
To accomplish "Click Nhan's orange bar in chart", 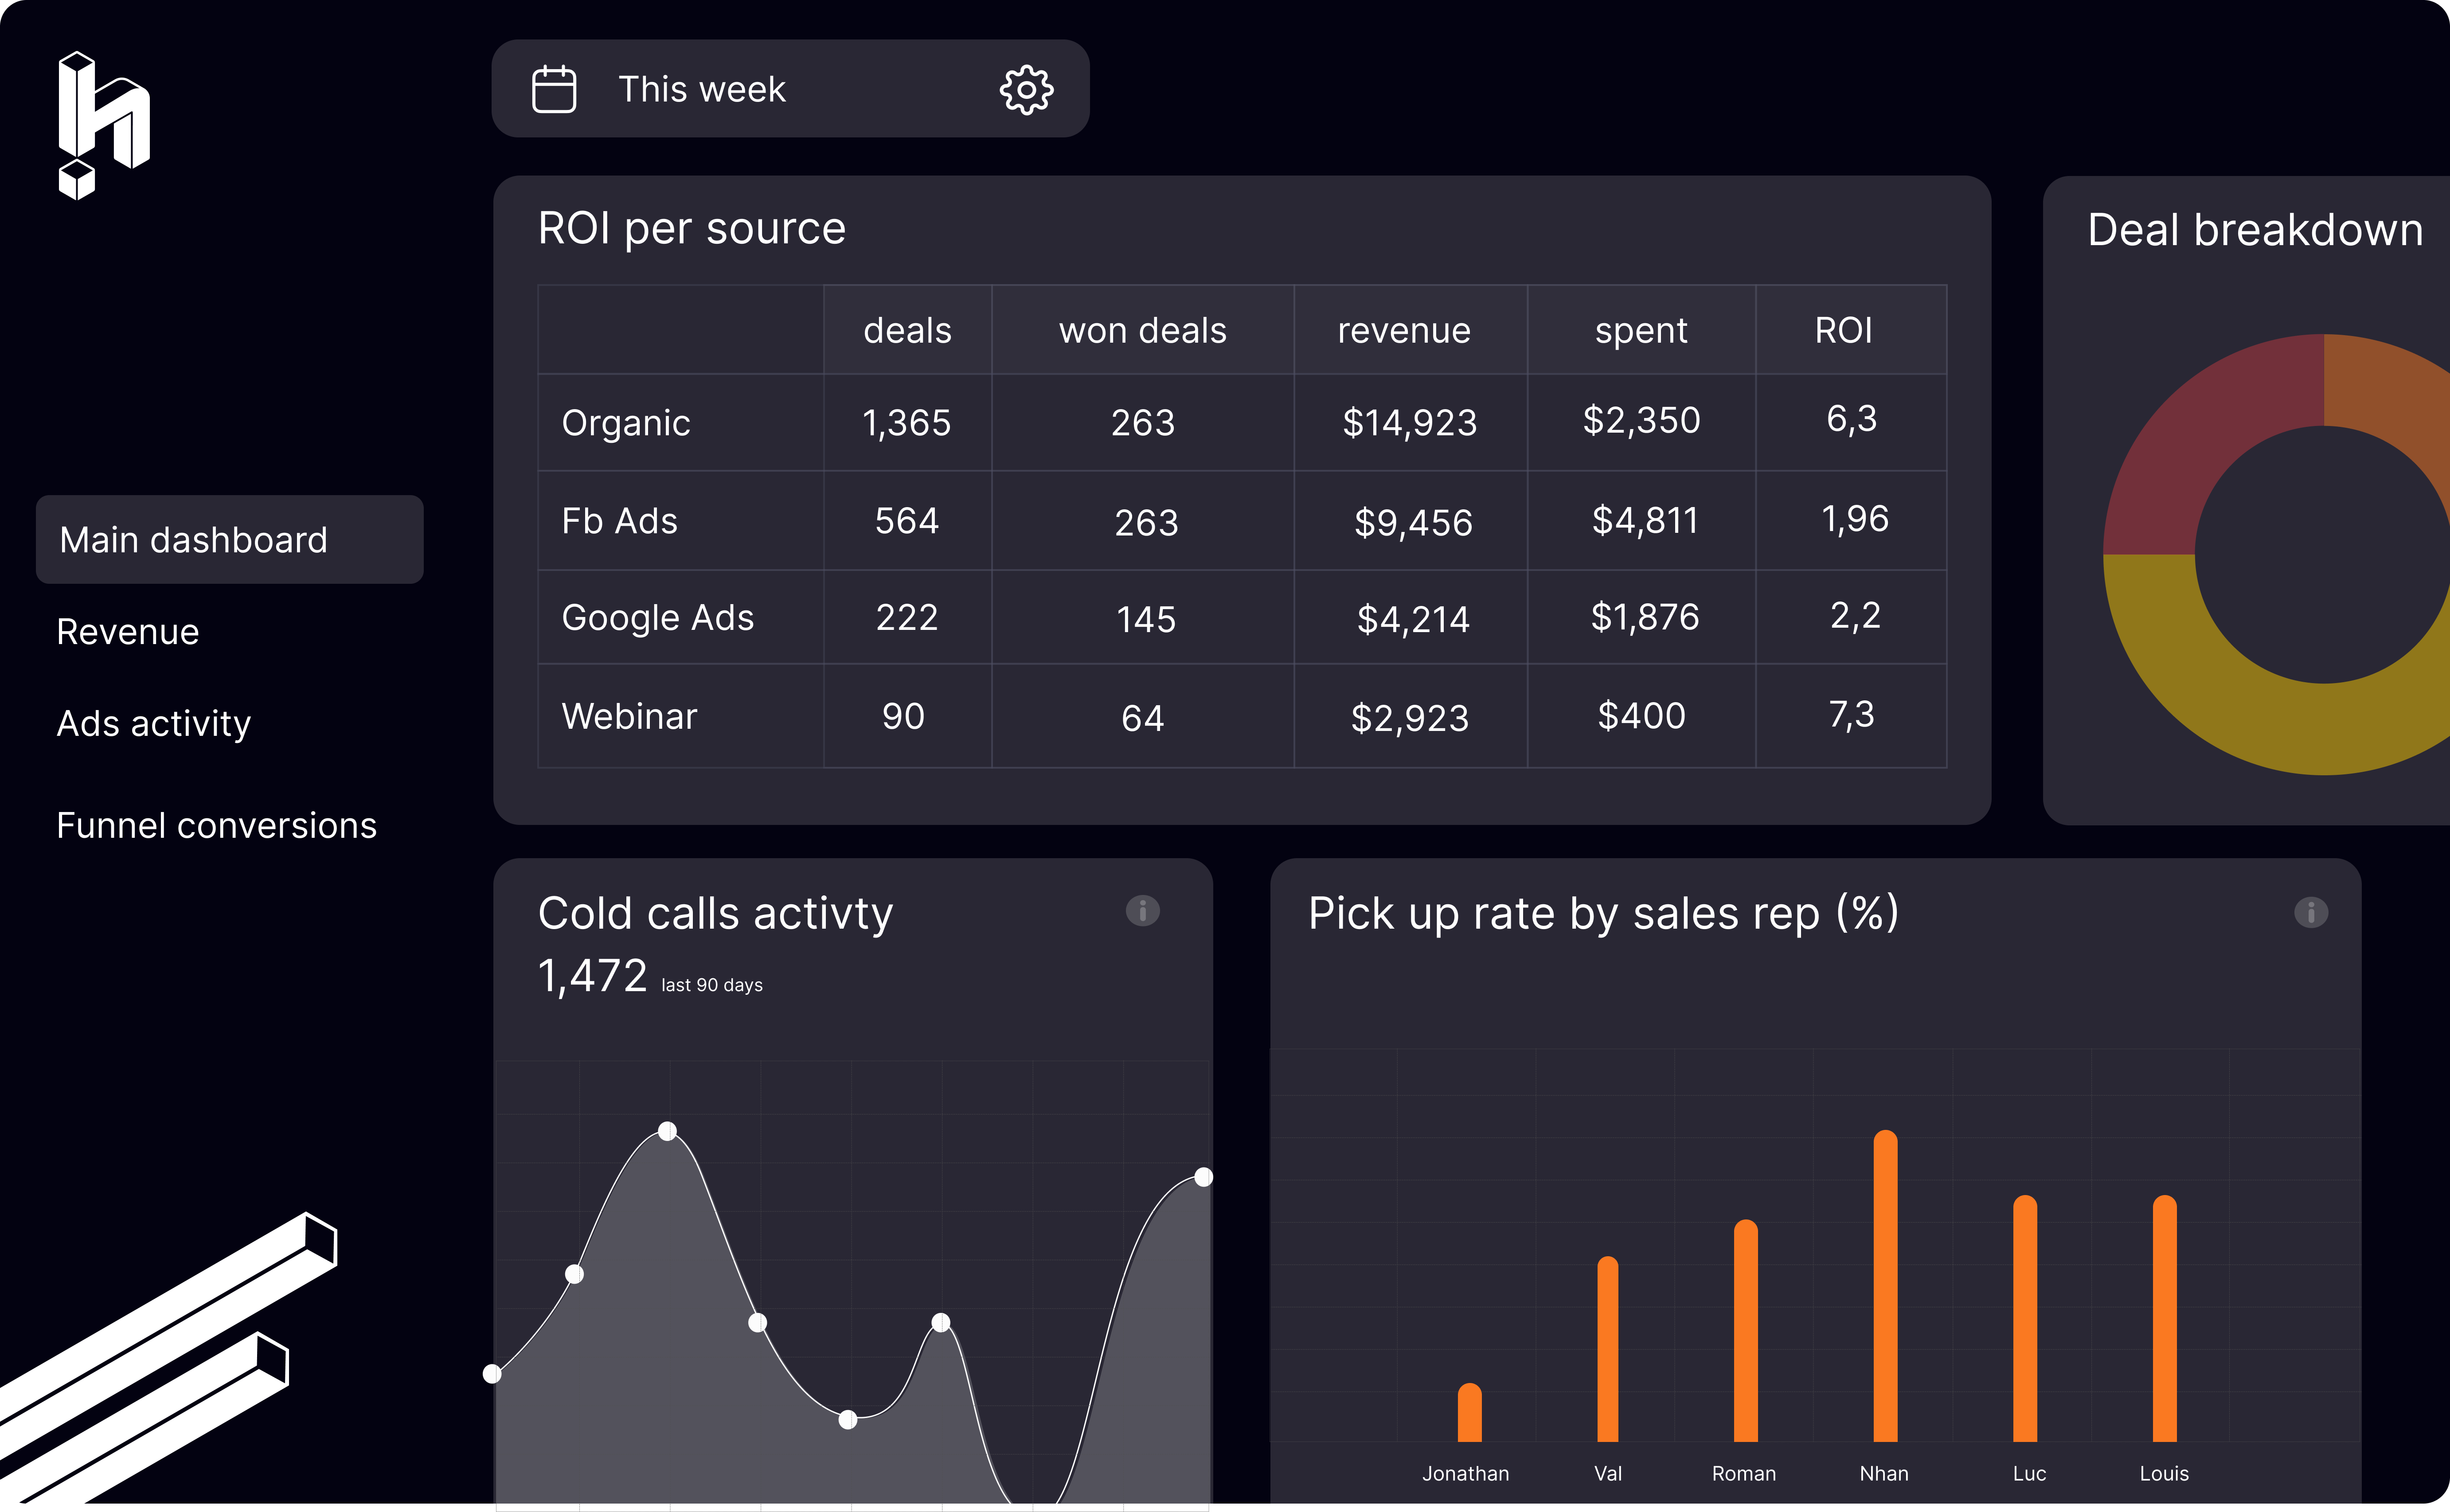I will [x=1885, y=1285].
